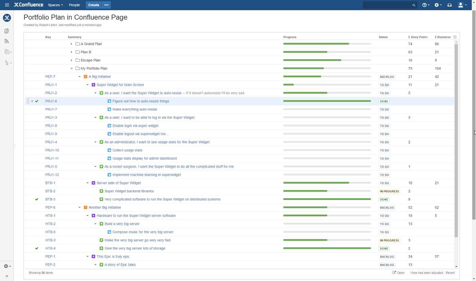Open the settings cog in the header
This screenshot has width=476, height=281.
(x=438, y=5)
